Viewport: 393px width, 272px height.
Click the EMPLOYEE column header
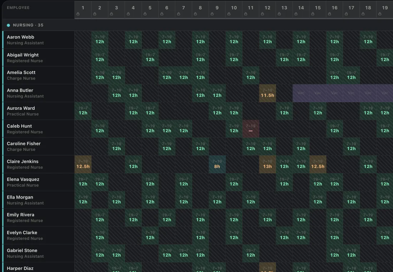pos(18,8)
